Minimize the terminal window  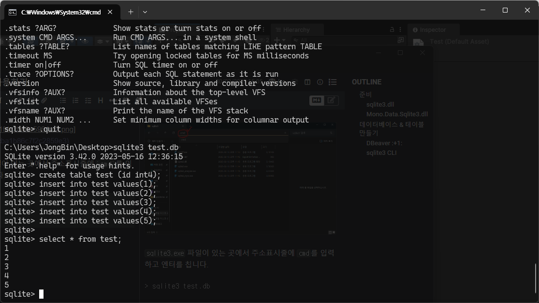pyautogui.click(x=483, y=10)
